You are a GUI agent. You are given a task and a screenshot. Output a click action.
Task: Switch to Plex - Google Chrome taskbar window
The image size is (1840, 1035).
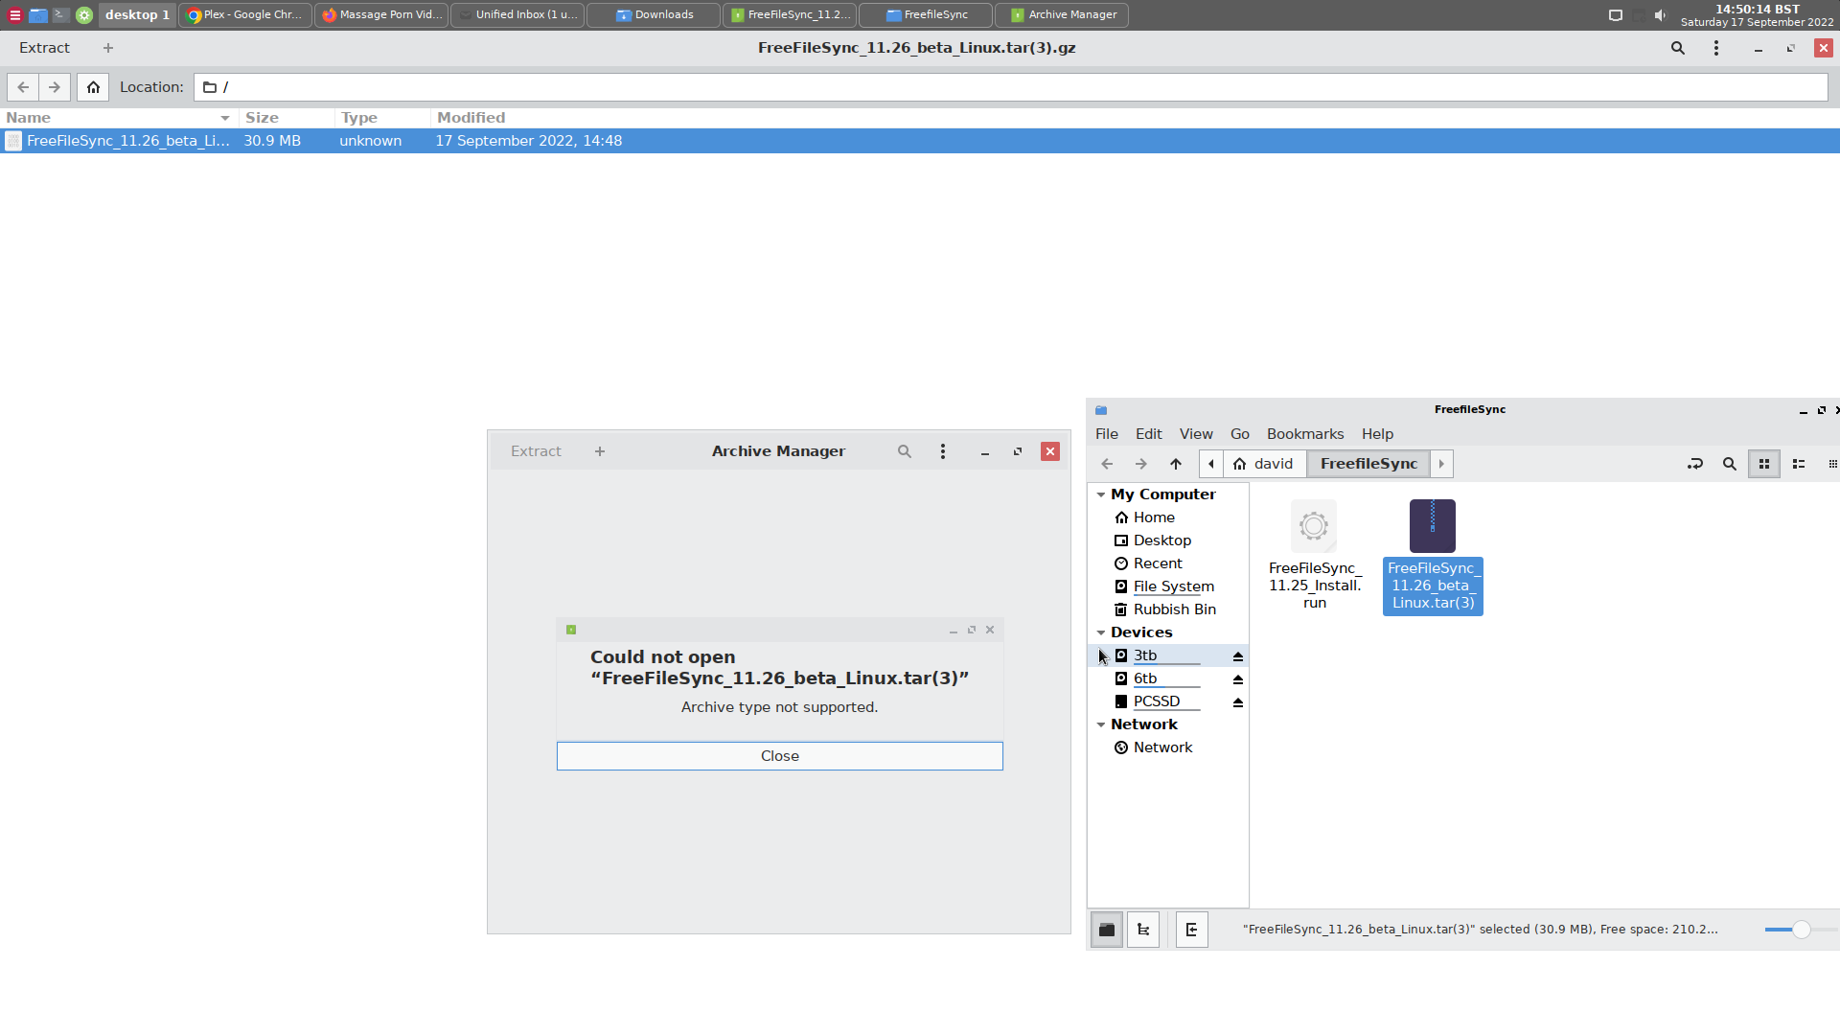point(245,14)
